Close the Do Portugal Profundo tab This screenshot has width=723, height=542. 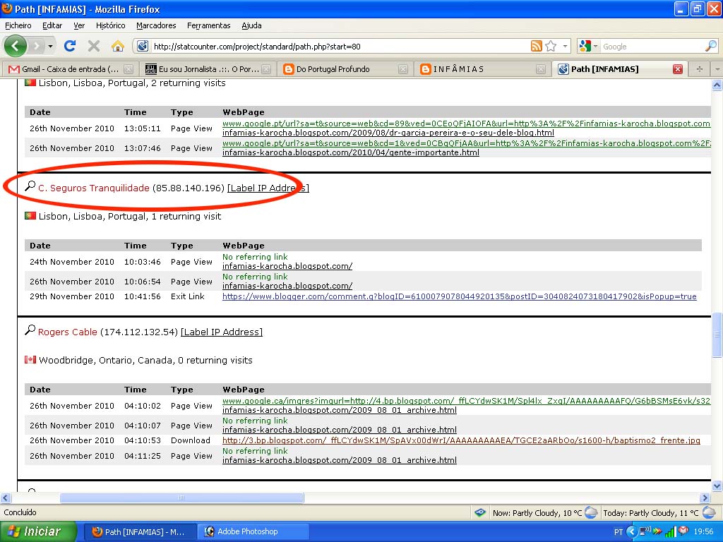[403, 69]
